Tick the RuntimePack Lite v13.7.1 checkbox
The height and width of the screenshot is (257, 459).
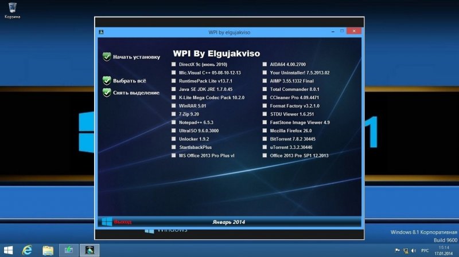[174, 81]
